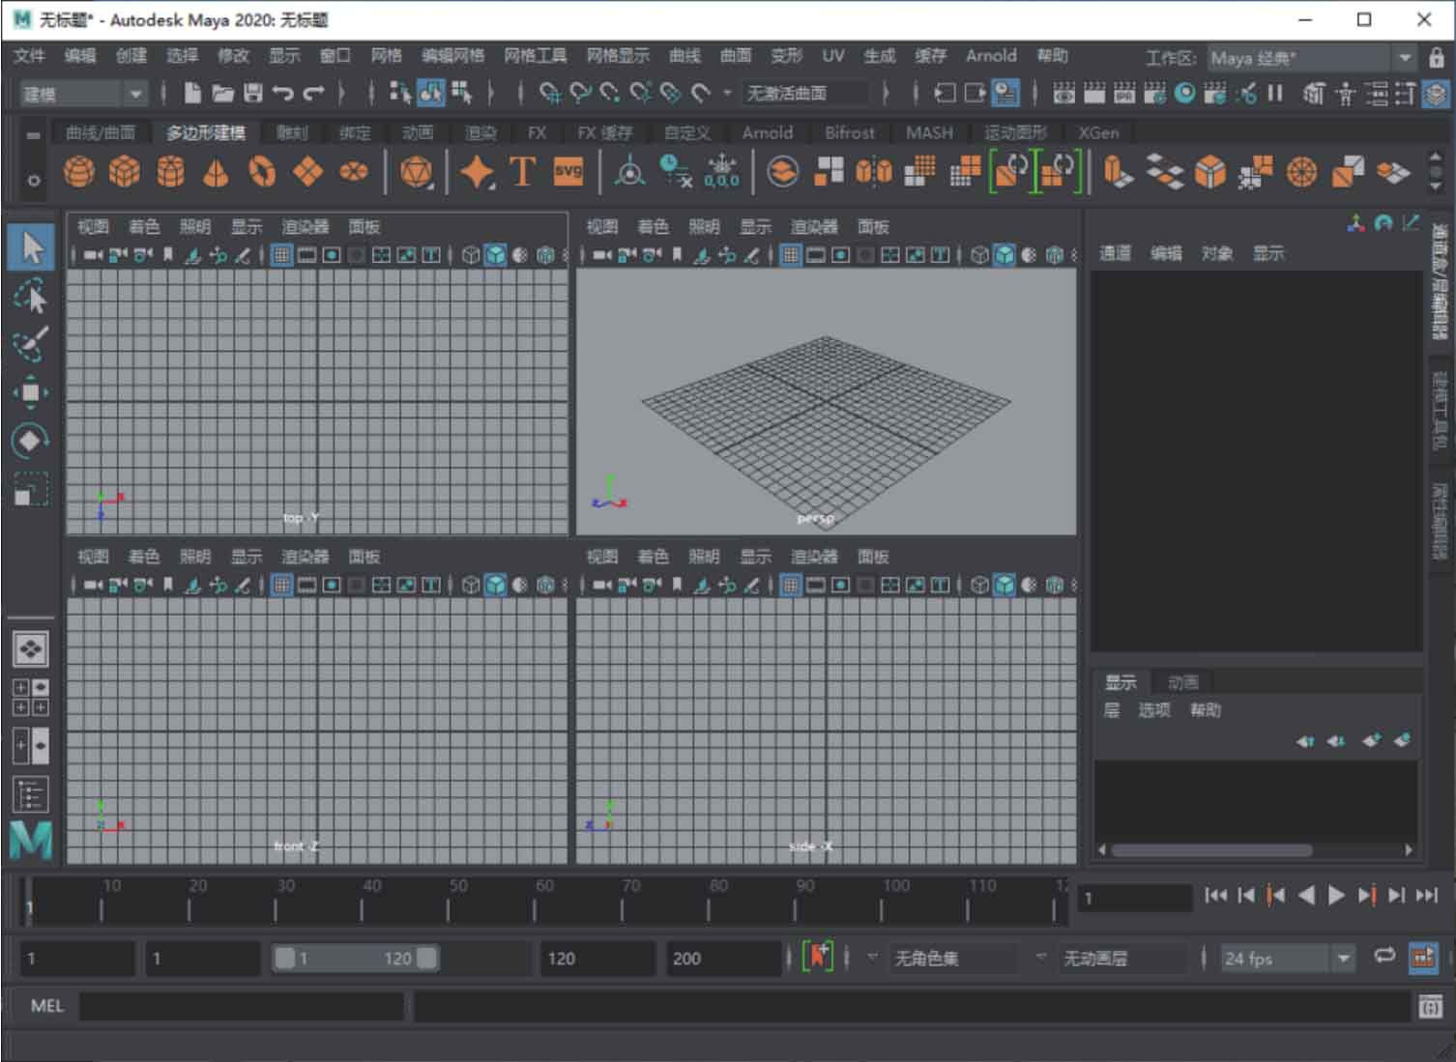
Task: Open the Arnold menu in menu bar
Action: pyautogui.click(x=991, y=56)
